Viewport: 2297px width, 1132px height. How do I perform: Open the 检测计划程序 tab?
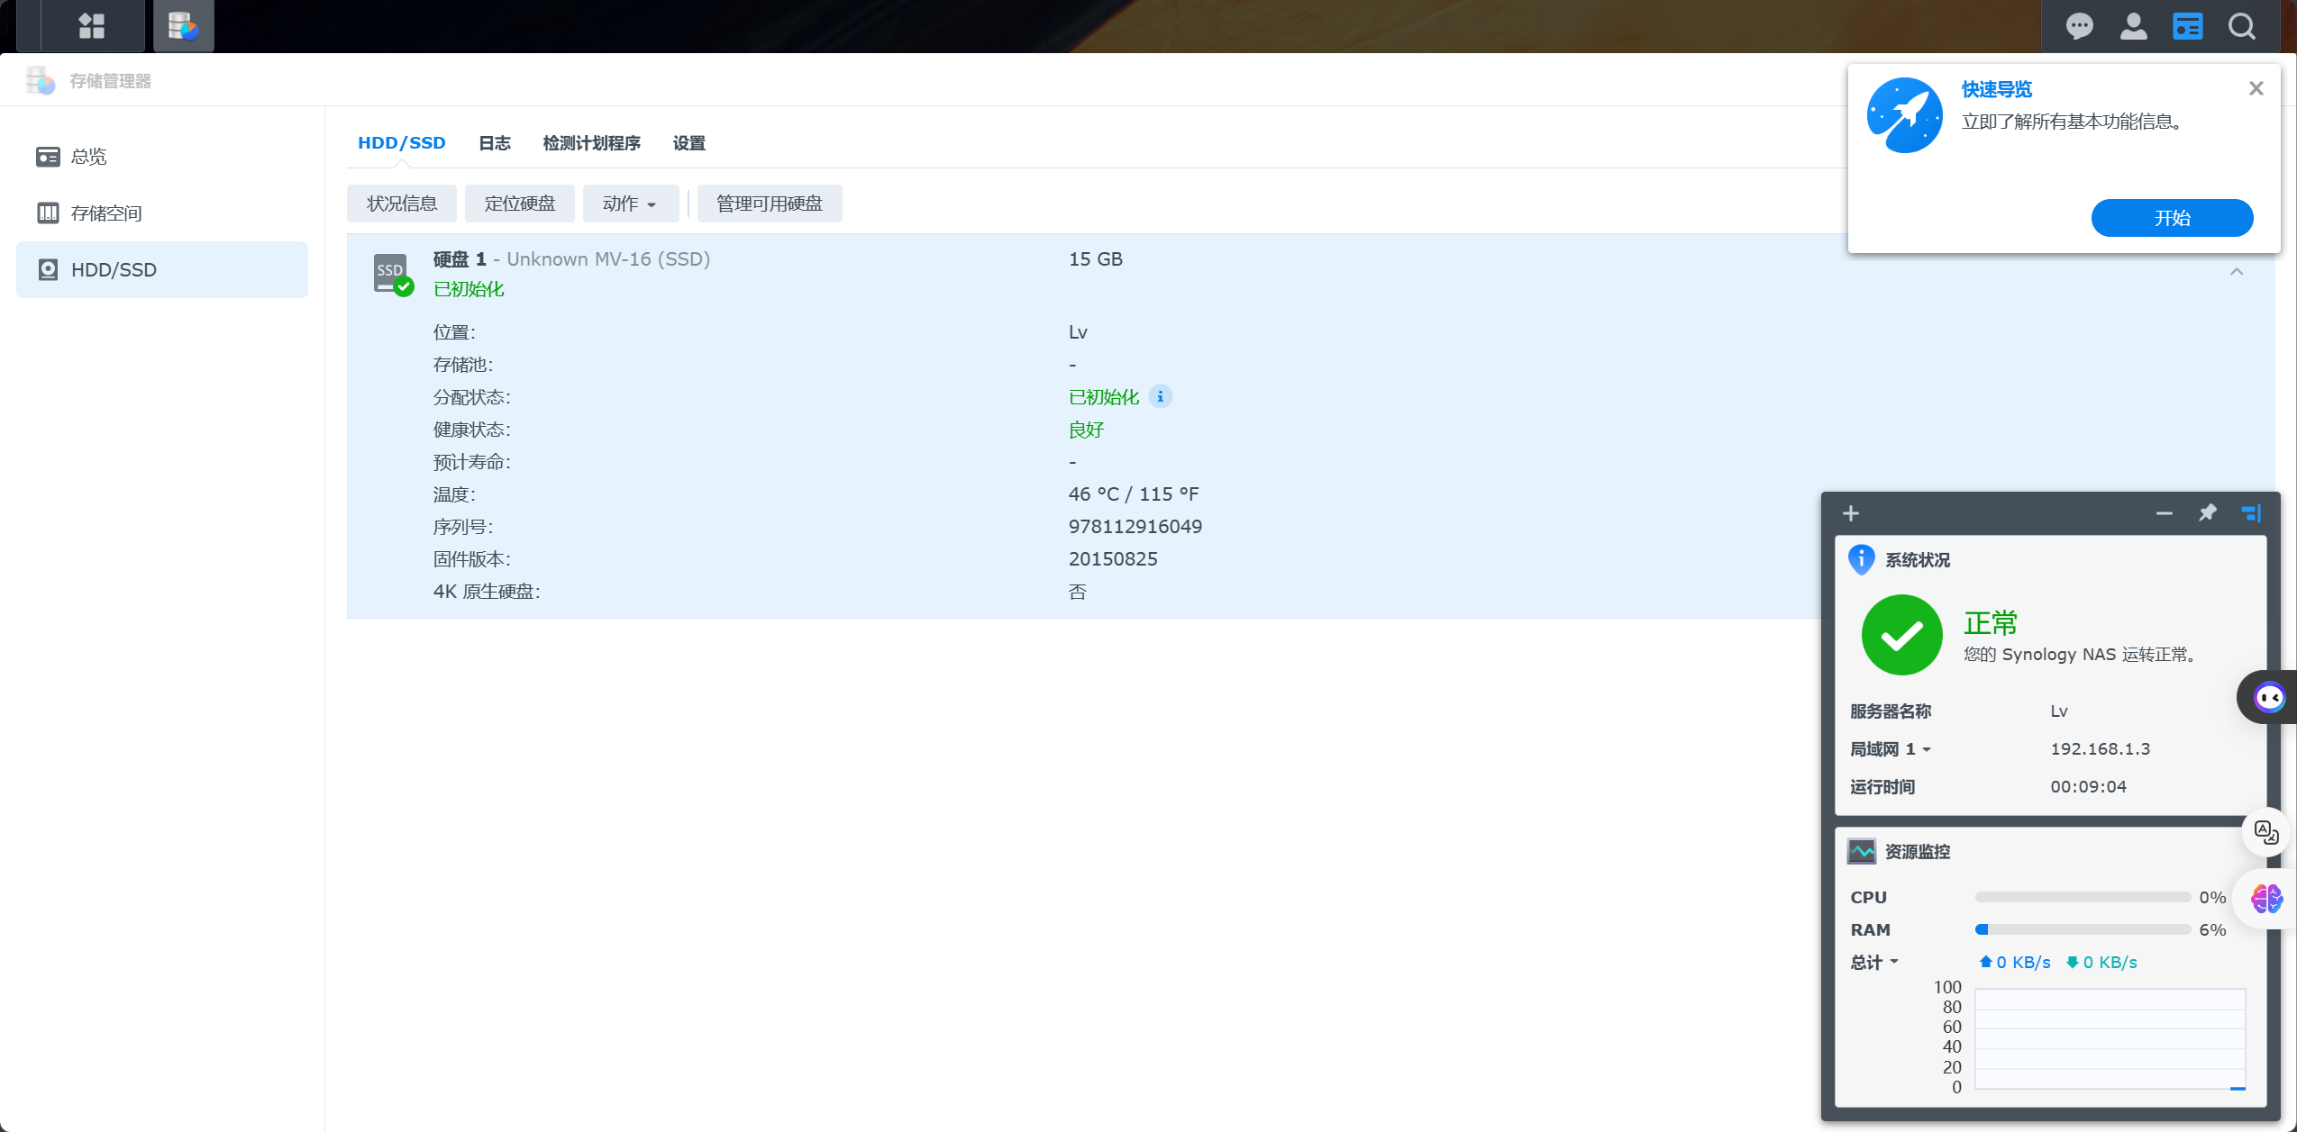click(591, 143)
